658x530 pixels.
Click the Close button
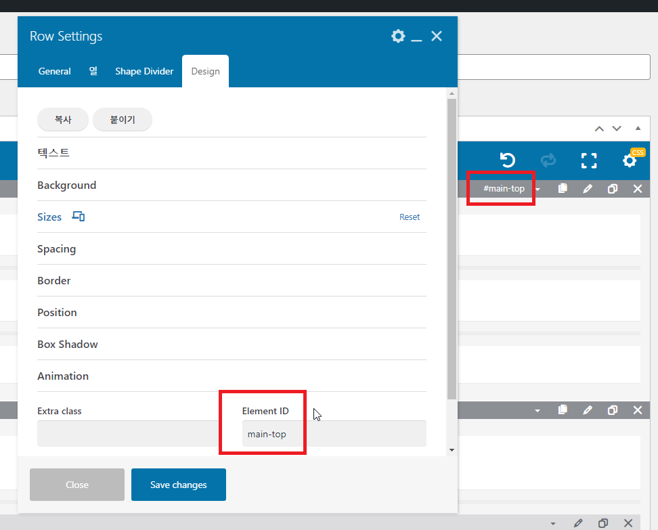(77, 485)
